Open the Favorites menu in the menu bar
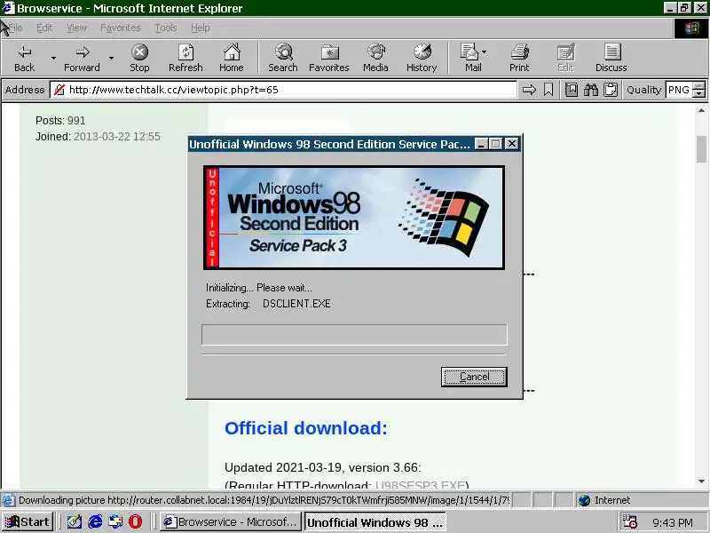Screen dimensions: 710x533 coord(121,28)
